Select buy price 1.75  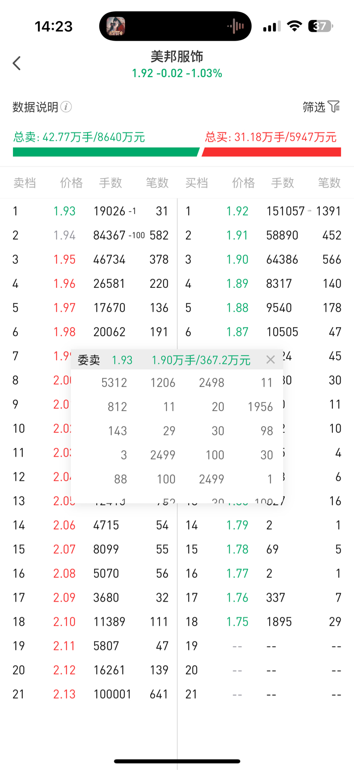(237, 621)
